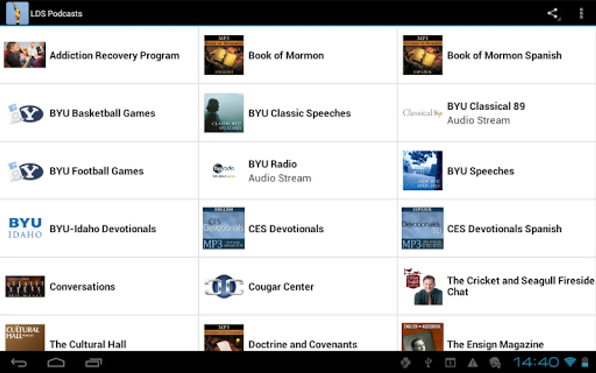Image resolution: width=596 pixels, height=373 pixels.
Task: Tap CES Devotionals MP3 cover
Action: (223, 228)
